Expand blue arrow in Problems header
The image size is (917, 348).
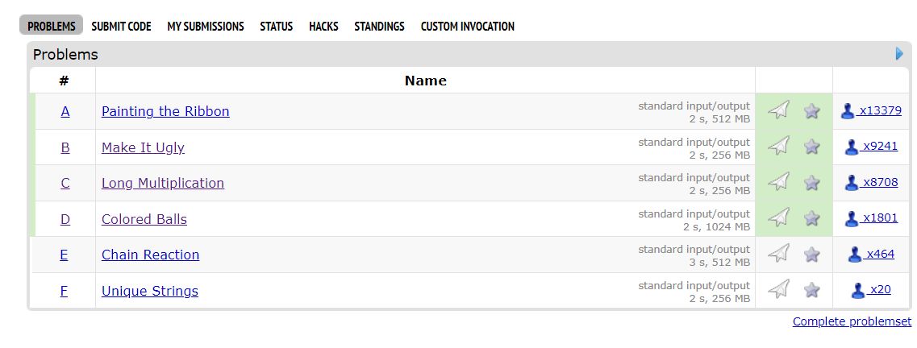[899, 54]
